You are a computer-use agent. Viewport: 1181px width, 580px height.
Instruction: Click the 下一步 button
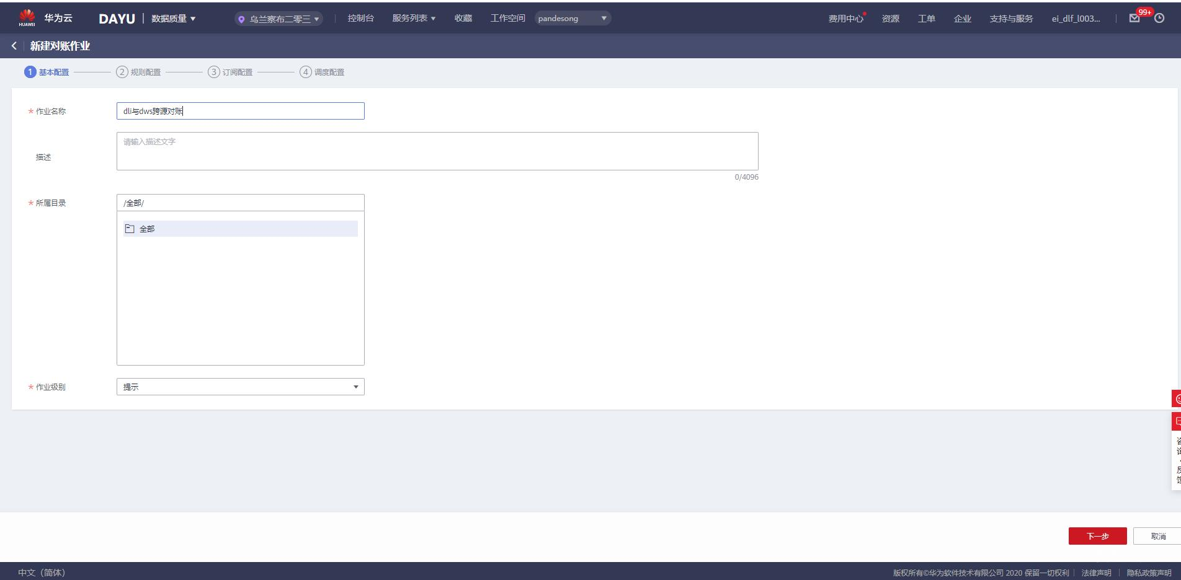1098,536
